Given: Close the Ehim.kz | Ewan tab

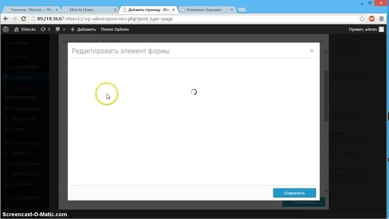Looking at the screenshot, I should pyautogui.click(x=115, y=10).
